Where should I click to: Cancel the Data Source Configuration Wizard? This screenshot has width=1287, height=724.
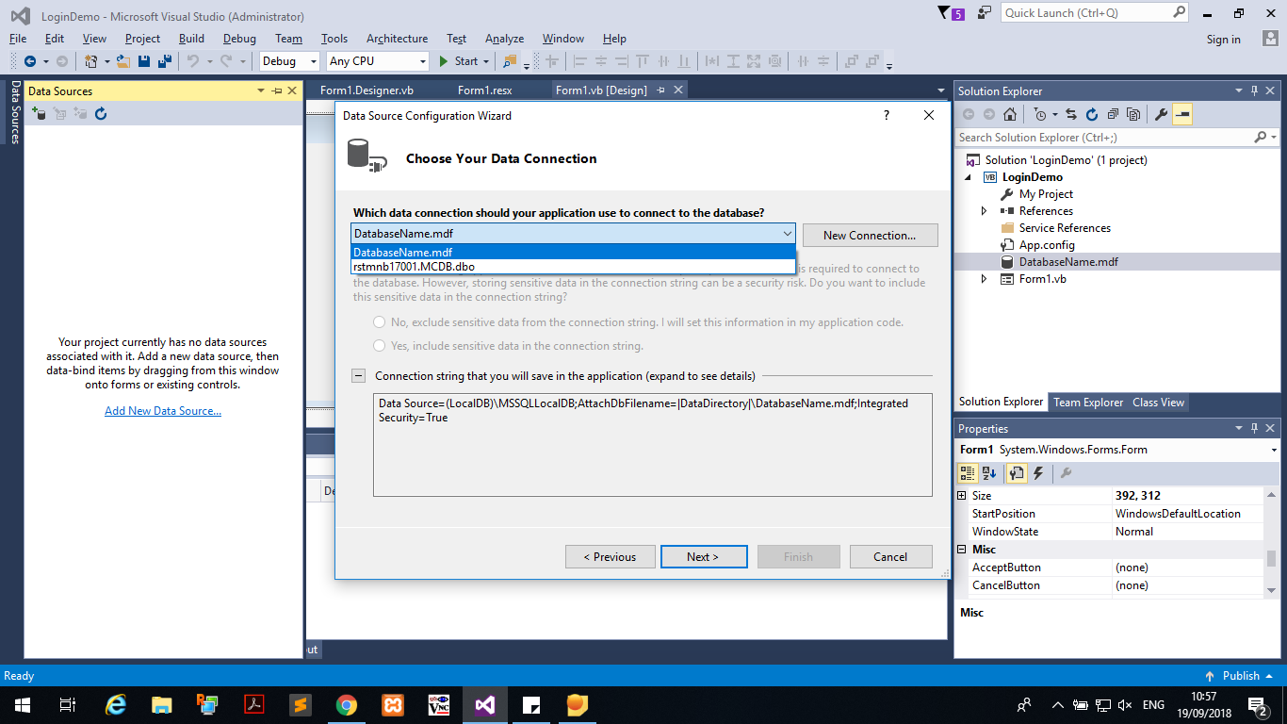[890, 557]
